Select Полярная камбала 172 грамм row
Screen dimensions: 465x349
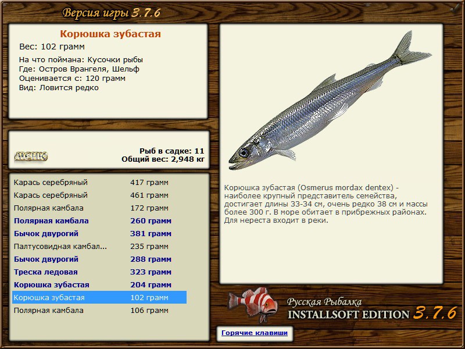tap(99, 208)
